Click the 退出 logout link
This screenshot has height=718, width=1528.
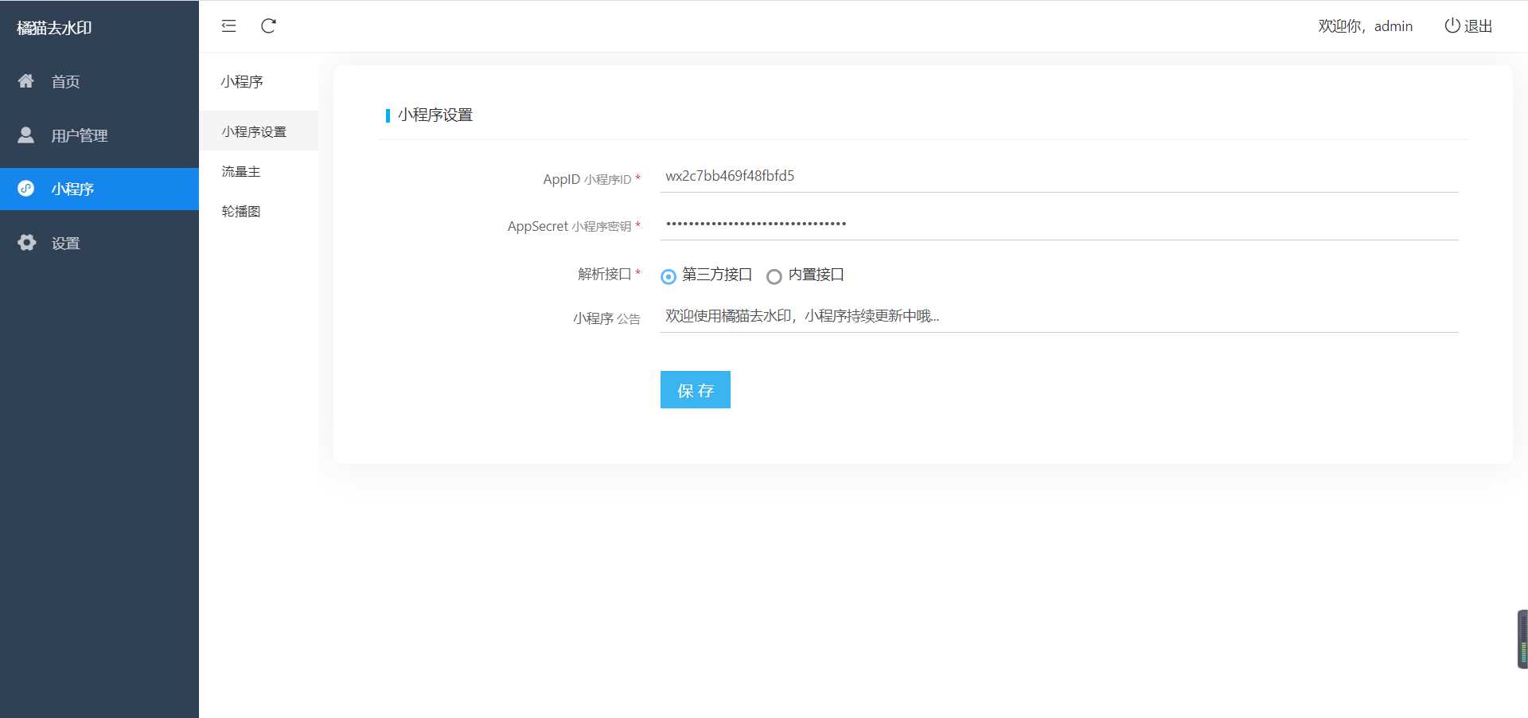point(1479,25)
